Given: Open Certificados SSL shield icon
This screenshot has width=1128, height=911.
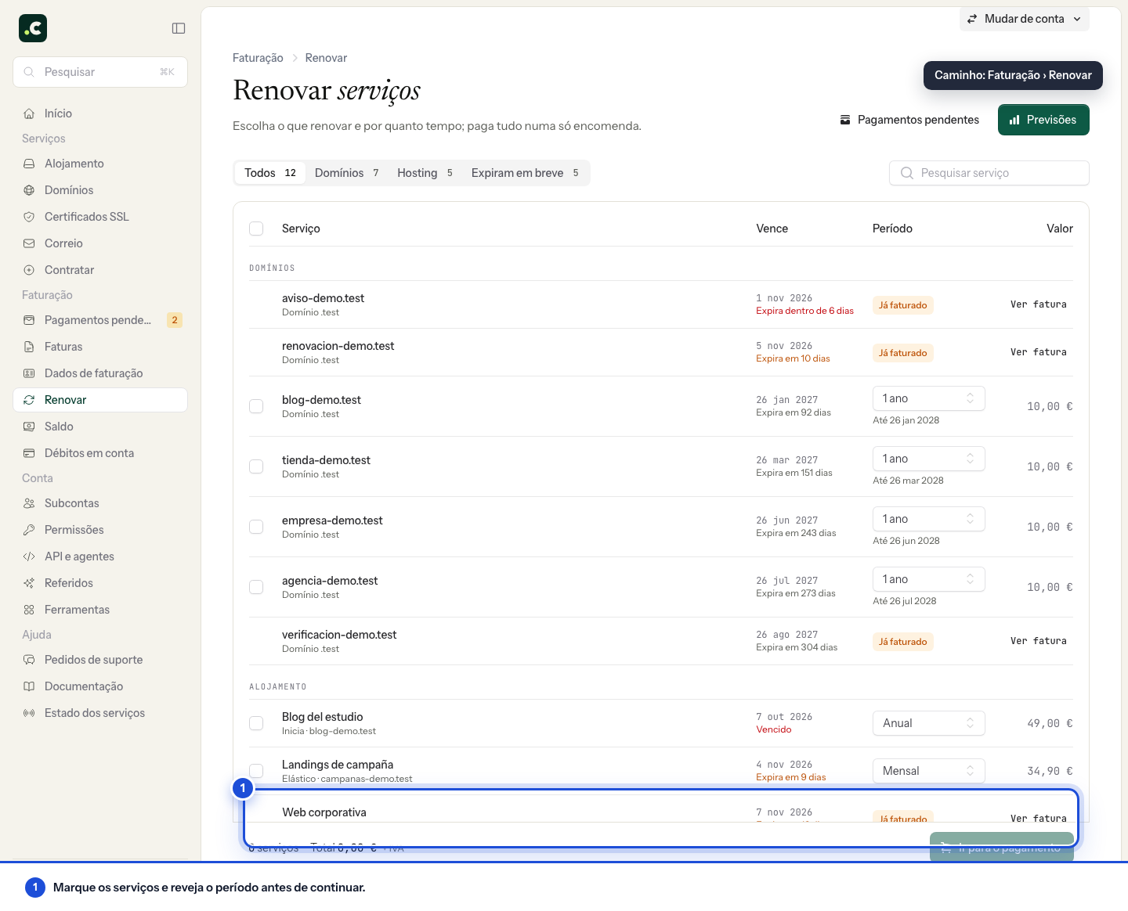Looking at the screenshot, I should click(x=29, y=217).
